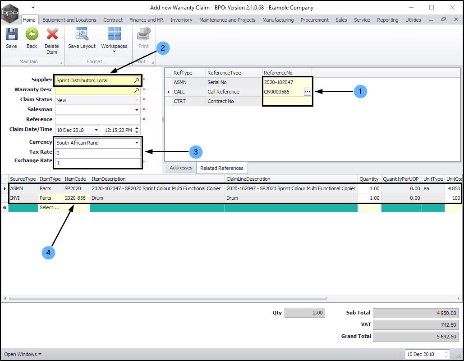This screenshot has height=361, width=464.
Task: Click the Delete Item red cross icon
Action: point(52,34)
